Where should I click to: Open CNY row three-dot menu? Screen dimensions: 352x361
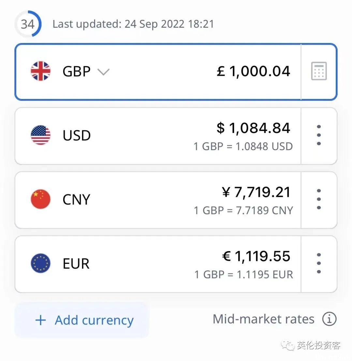pos(319,199)
